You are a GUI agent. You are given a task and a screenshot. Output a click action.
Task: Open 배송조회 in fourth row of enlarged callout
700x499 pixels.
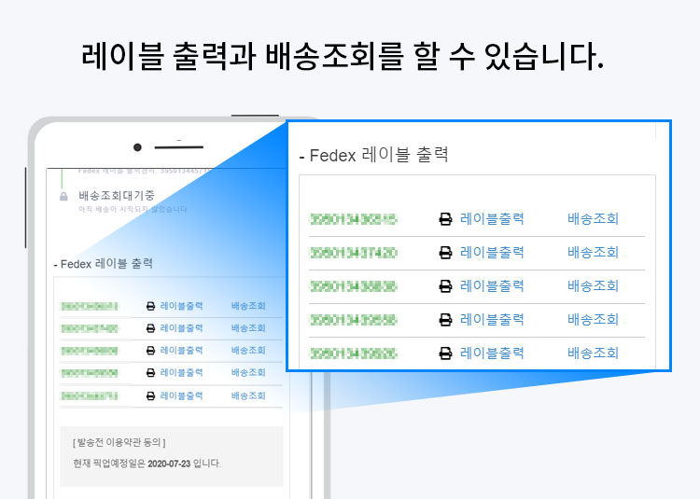click(x=593, y=319)
